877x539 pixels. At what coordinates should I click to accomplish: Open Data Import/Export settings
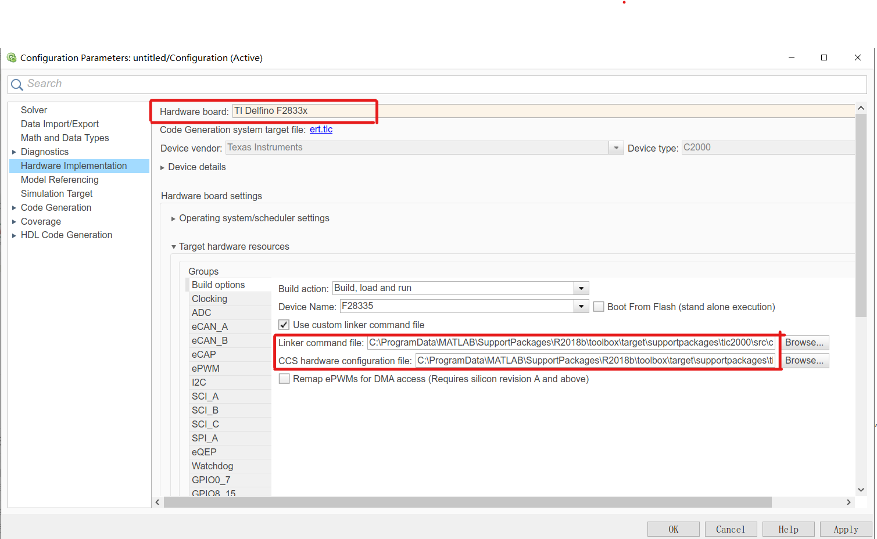60,124
